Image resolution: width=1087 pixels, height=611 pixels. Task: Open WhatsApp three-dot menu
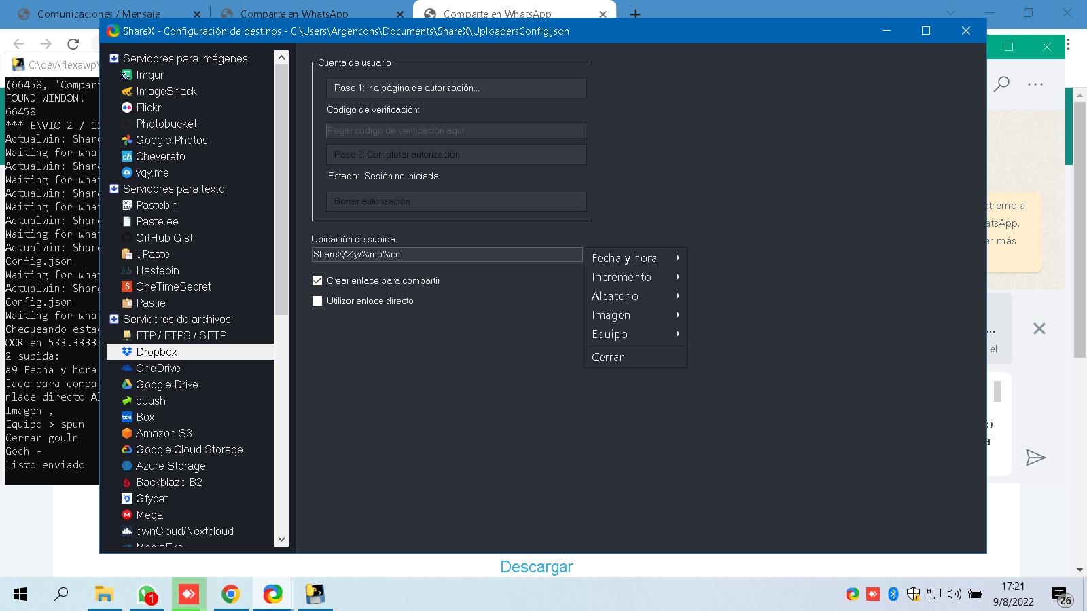pyautogui.click(x=1035, y=84)
